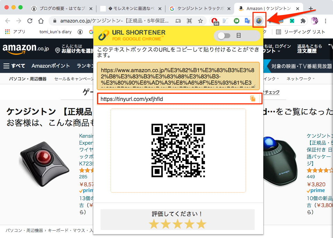This screenshot has width=333, height=238.
Task: Open the tomi_kun's diary bookmark
Action: (55, 32)
